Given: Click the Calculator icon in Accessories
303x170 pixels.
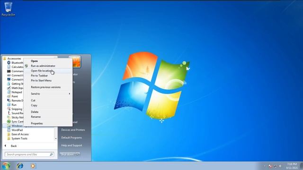Looking at the screenshot, I should point(9,67).
